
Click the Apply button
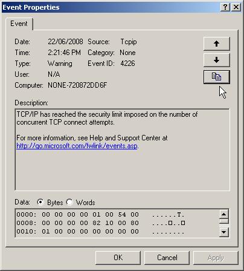pyautogui.click(x=216, y=258)
